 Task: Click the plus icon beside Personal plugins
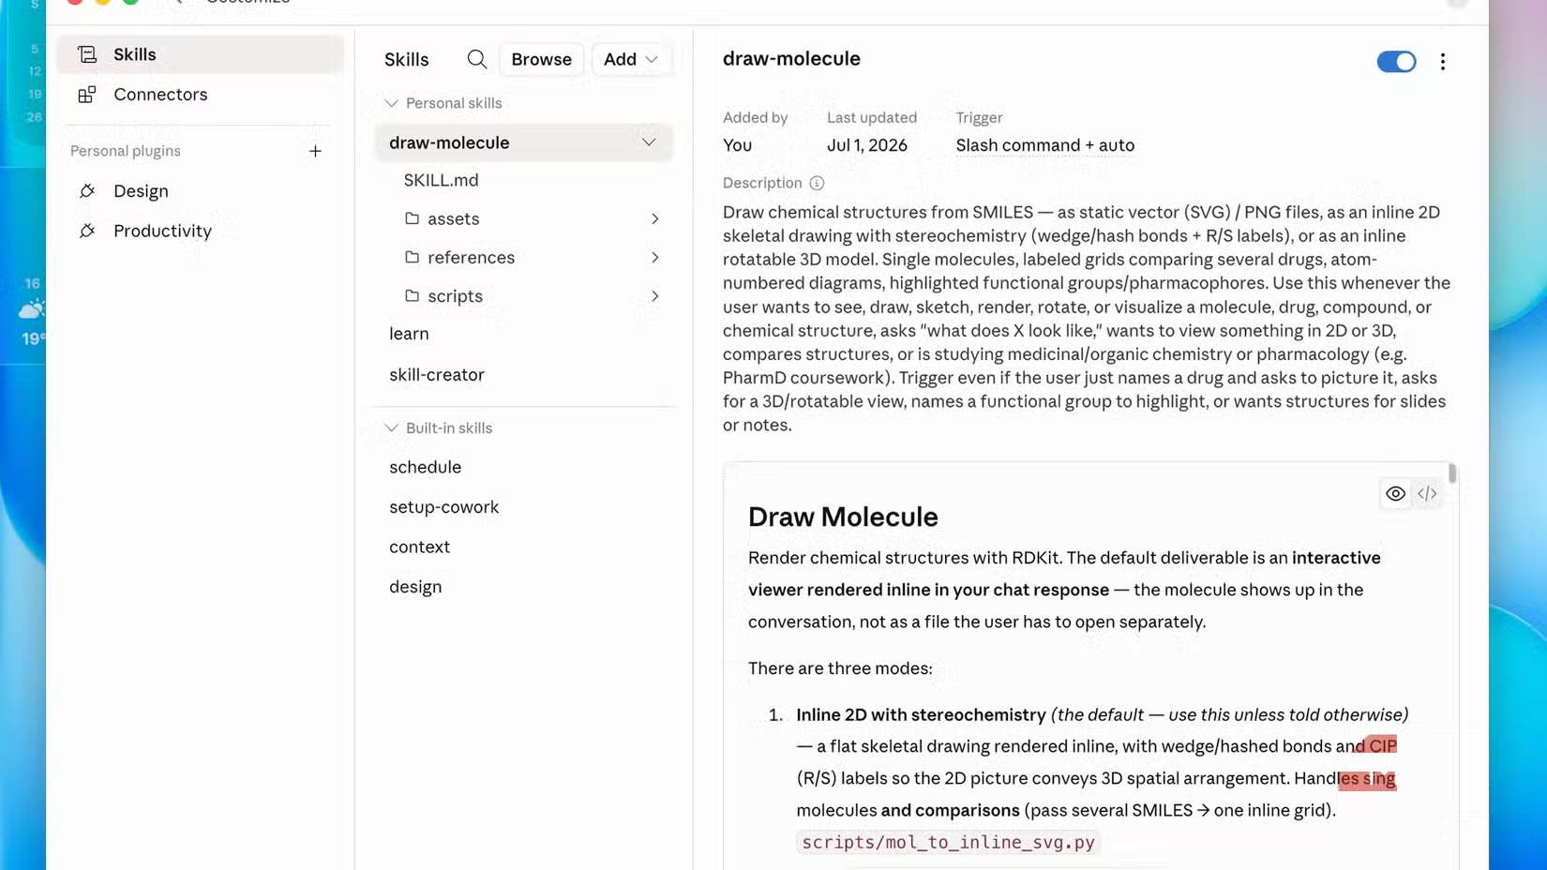(315, 151)
